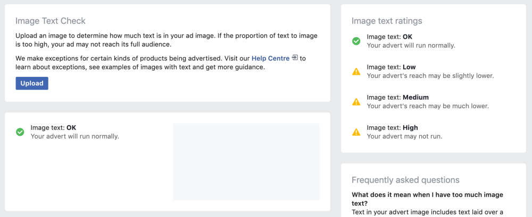The height and width of the screenshot is (217, 532).
Task: Click the FAQ answer about text laid over images
Action: [427, 213]
